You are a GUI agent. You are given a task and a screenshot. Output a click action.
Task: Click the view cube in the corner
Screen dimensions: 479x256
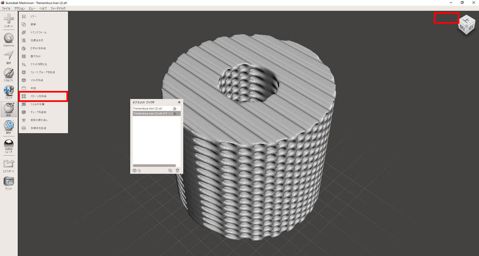tap(467, 24)
